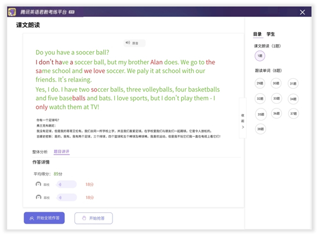Select question 33 circle
The image size is (319, 236).
(277, 99)
